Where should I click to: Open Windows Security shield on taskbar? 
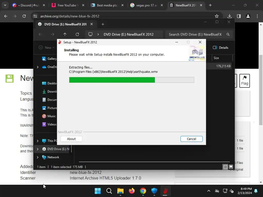(x=154, y=191)
